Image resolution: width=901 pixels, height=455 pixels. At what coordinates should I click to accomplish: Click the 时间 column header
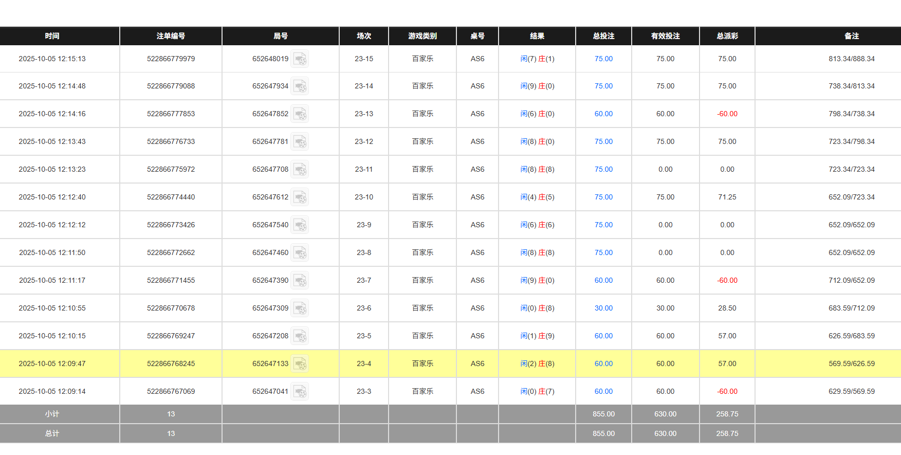tap(52, 36)
